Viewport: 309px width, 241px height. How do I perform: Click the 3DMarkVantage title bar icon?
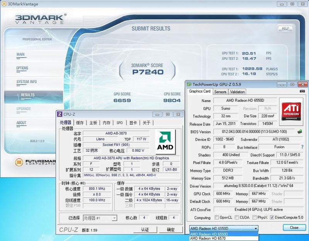(4, 4)
